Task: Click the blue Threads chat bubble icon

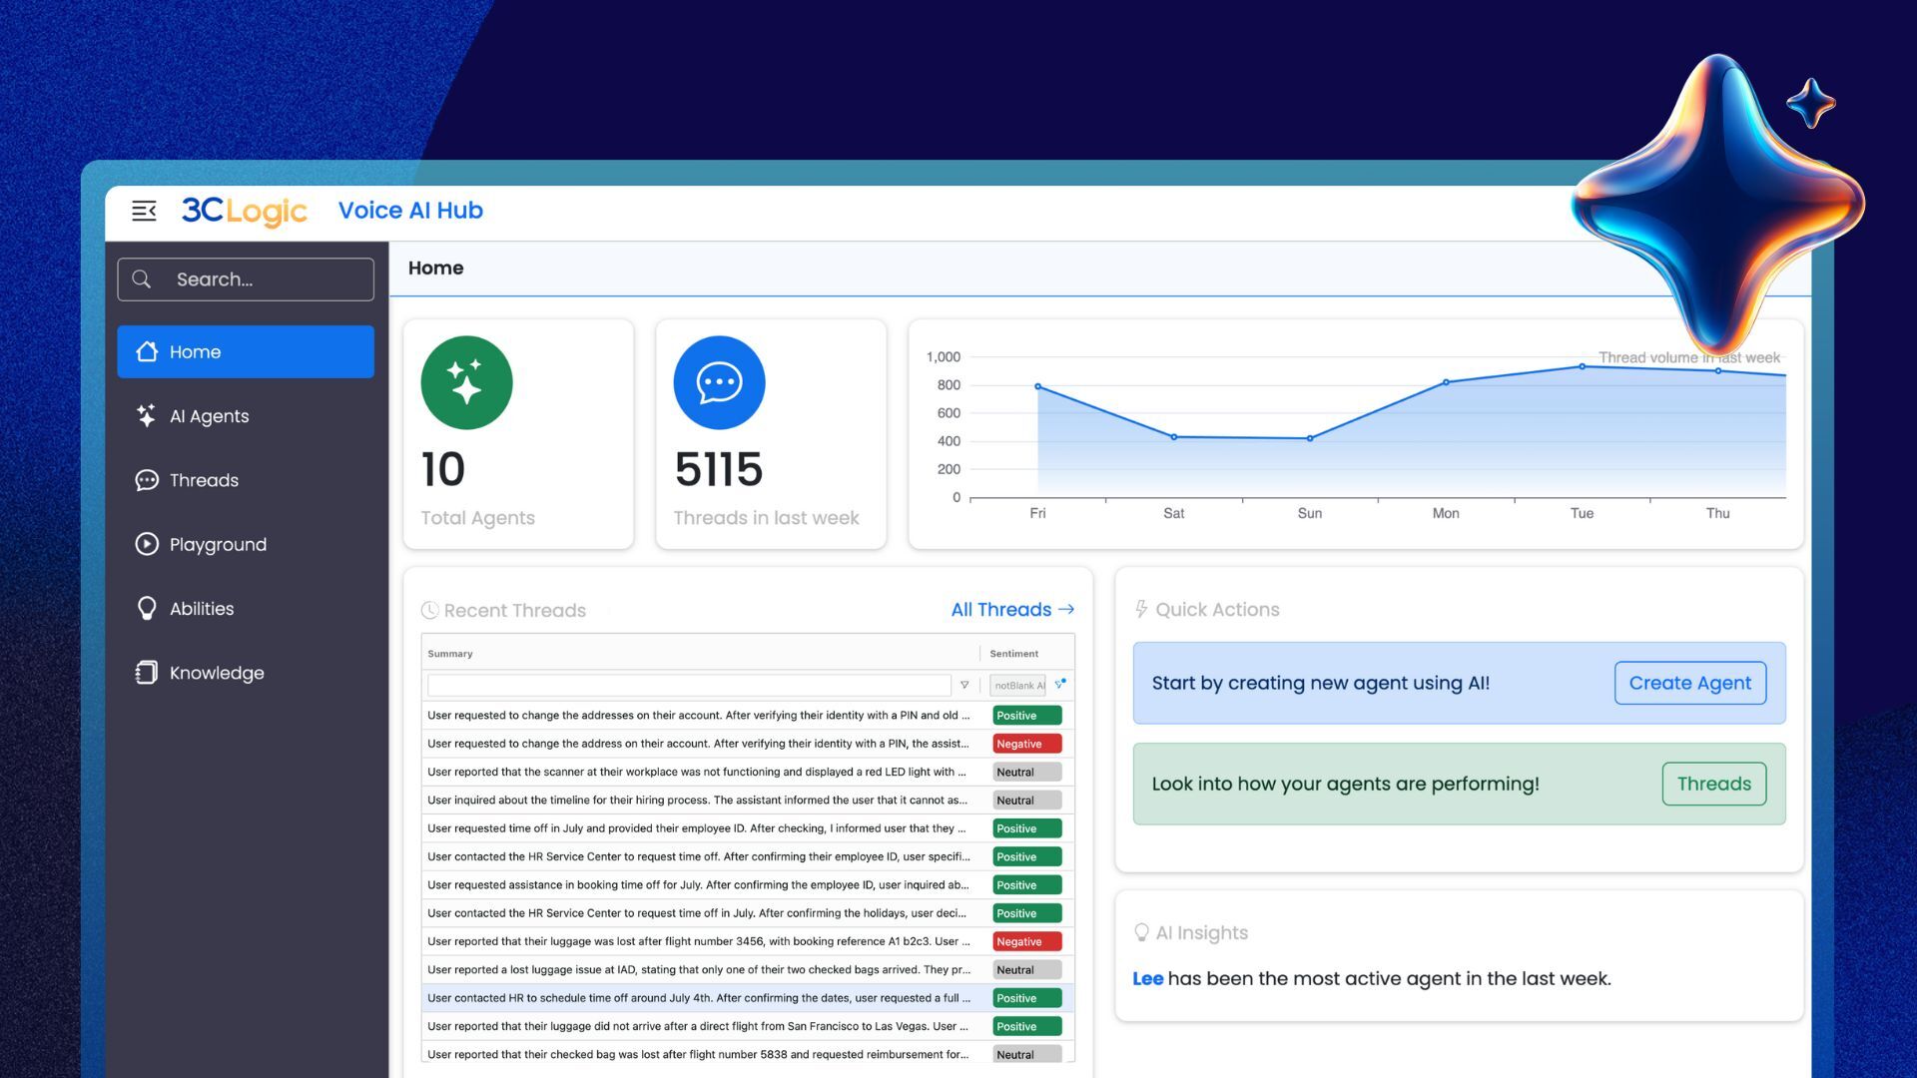Action: pos(719,382)
